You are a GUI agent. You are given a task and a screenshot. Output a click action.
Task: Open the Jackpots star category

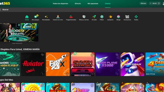[x=110, y=18]
